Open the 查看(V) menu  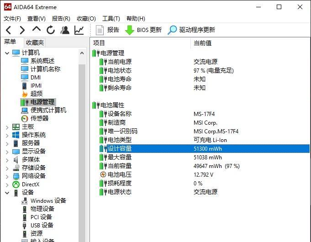tap(37, 18)
